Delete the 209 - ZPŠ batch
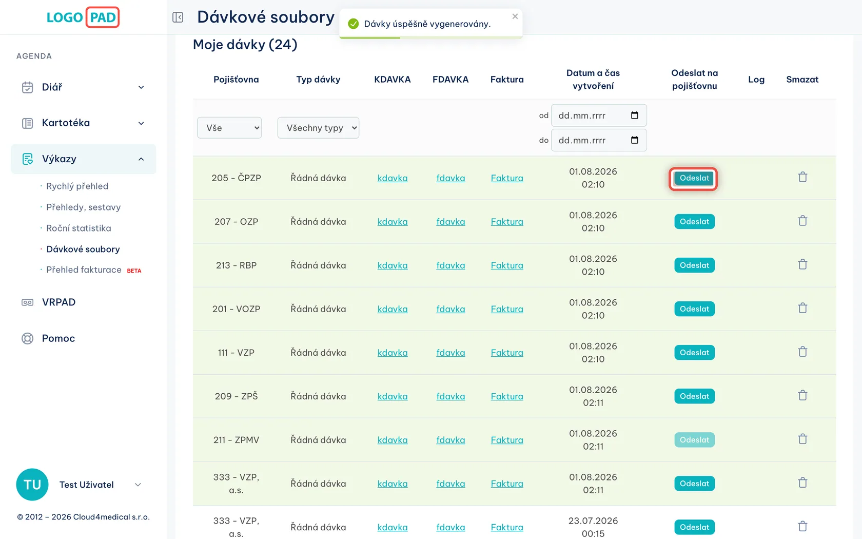The width and height of the screenshot is (862, 539). click(x=803, y=395)
